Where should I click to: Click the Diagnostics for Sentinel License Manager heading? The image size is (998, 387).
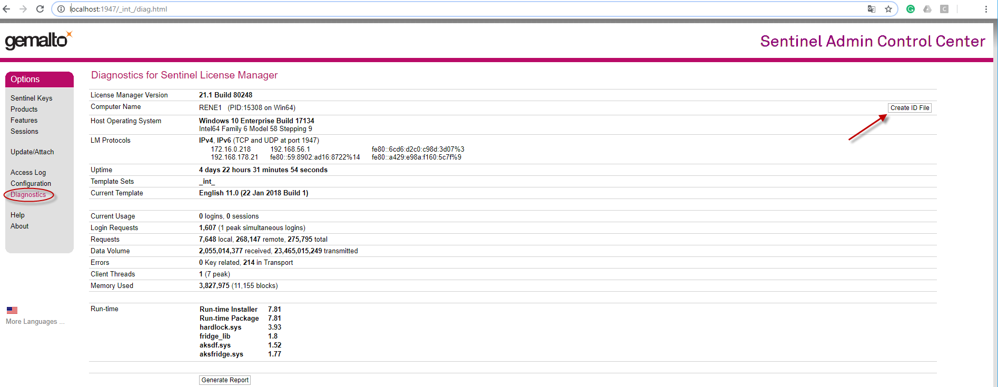point(184,75)
